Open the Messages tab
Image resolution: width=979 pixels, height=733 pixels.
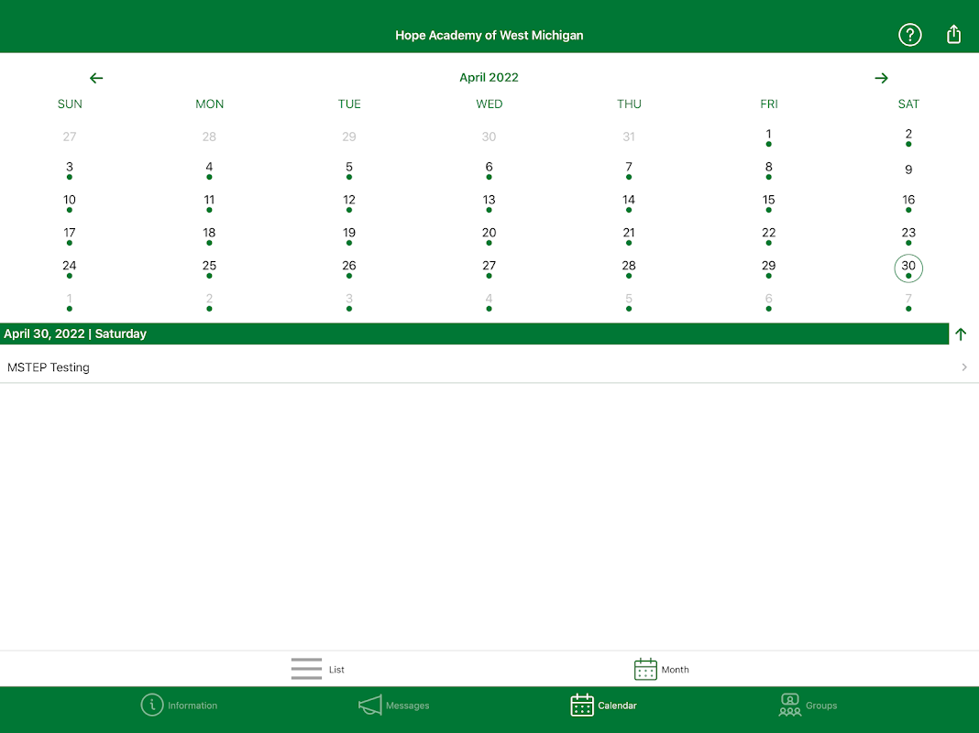394,705
